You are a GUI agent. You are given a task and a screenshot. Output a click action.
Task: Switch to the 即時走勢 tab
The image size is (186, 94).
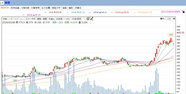tap(15, 8)
